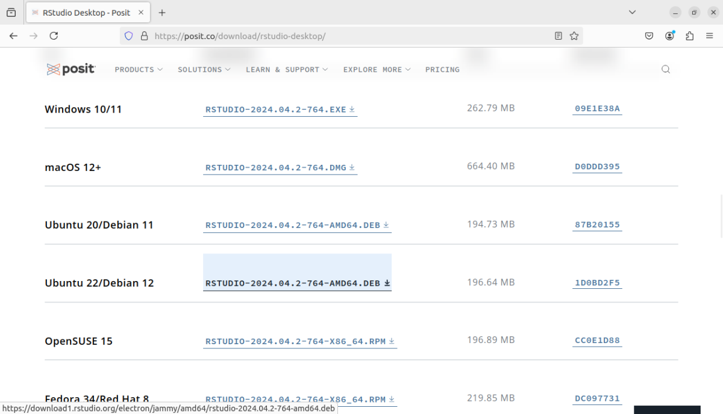Open the Firefox hamburger application menu
Screen dimensions: 723x414
709,36
